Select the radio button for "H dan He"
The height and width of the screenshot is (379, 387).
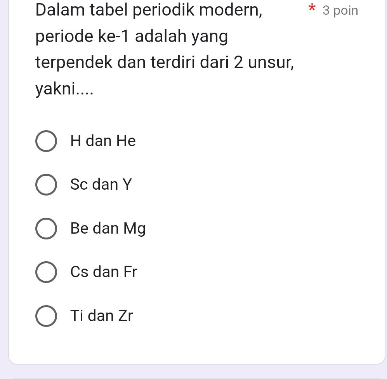(x=46, y=141)
